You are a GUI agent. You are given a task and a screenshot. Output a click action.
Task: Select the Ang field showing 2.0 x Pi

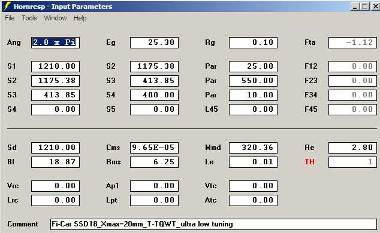[x=55, y=43]
